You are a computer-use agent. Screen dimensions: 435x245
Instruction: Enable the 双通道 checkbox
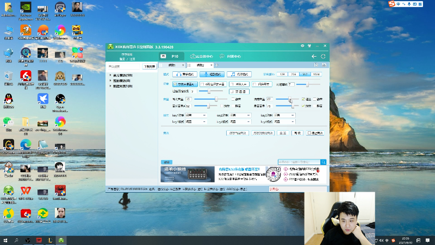(232, 91)
